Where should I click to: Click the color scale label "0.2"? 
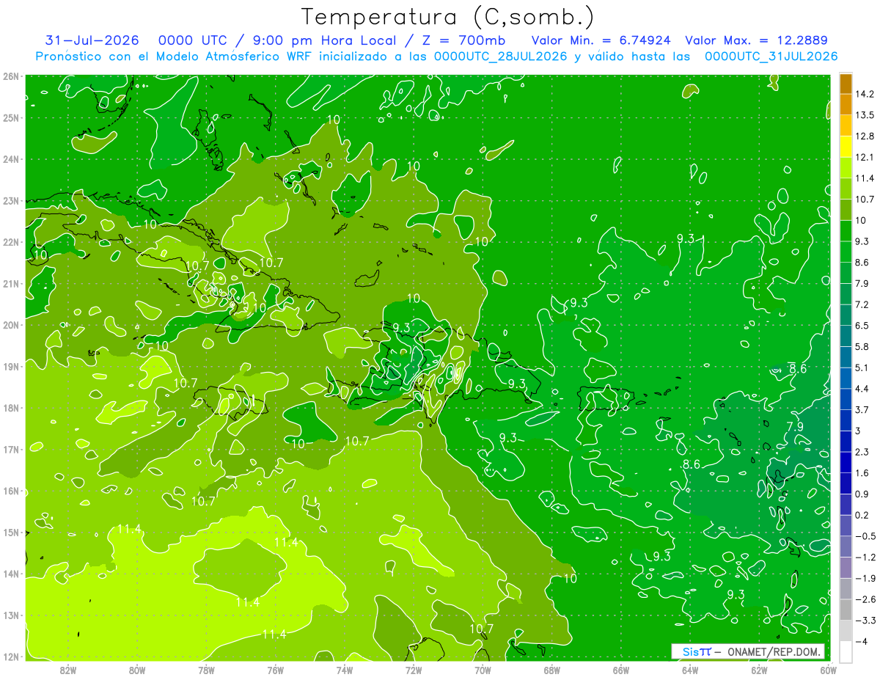point(863,515)
